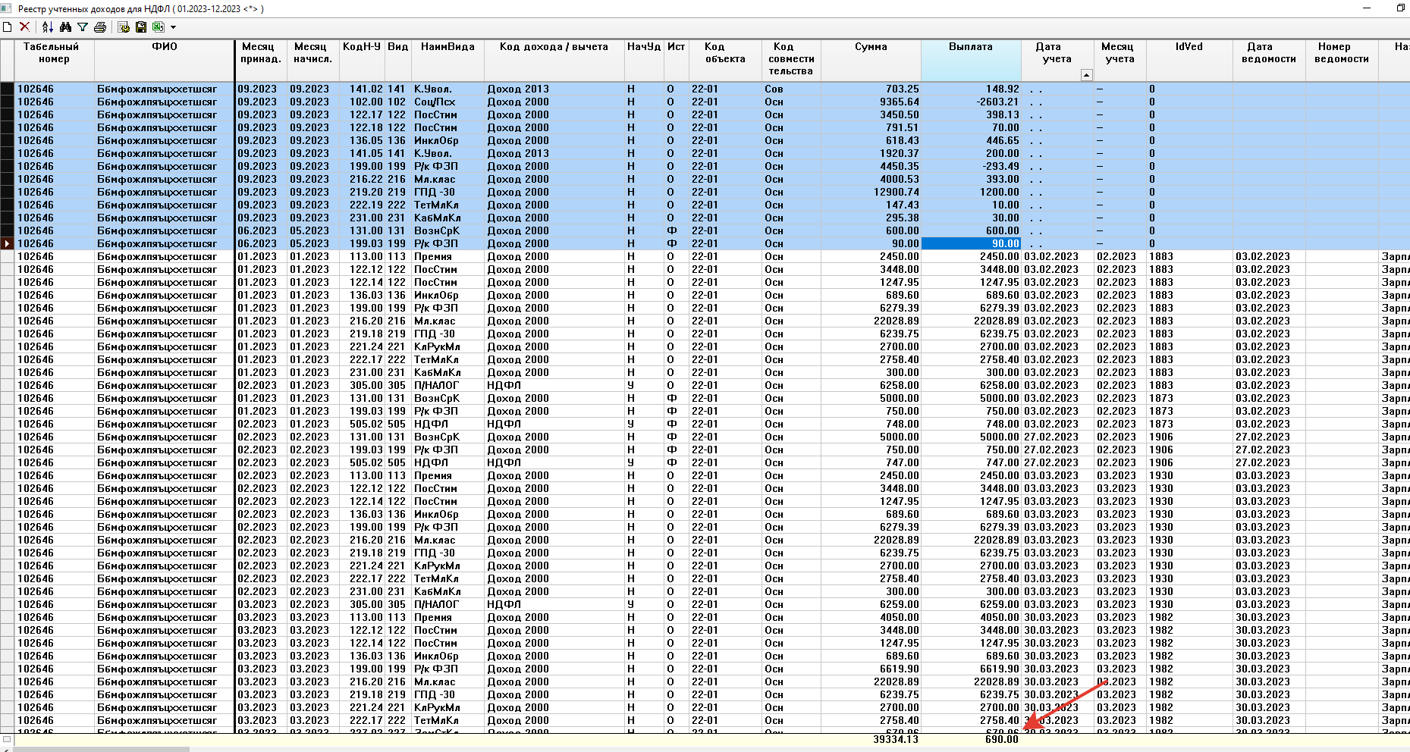Image resolution: width=1410 pixels, height=752 pixels.
Task: Select the highlighted Выплата cell 90.00
Action: pos(971,243)
